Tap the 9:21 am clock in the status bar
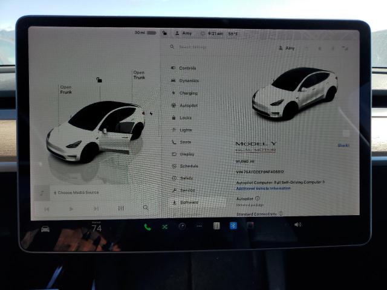The image size is (387, 290). pos(215,34)
